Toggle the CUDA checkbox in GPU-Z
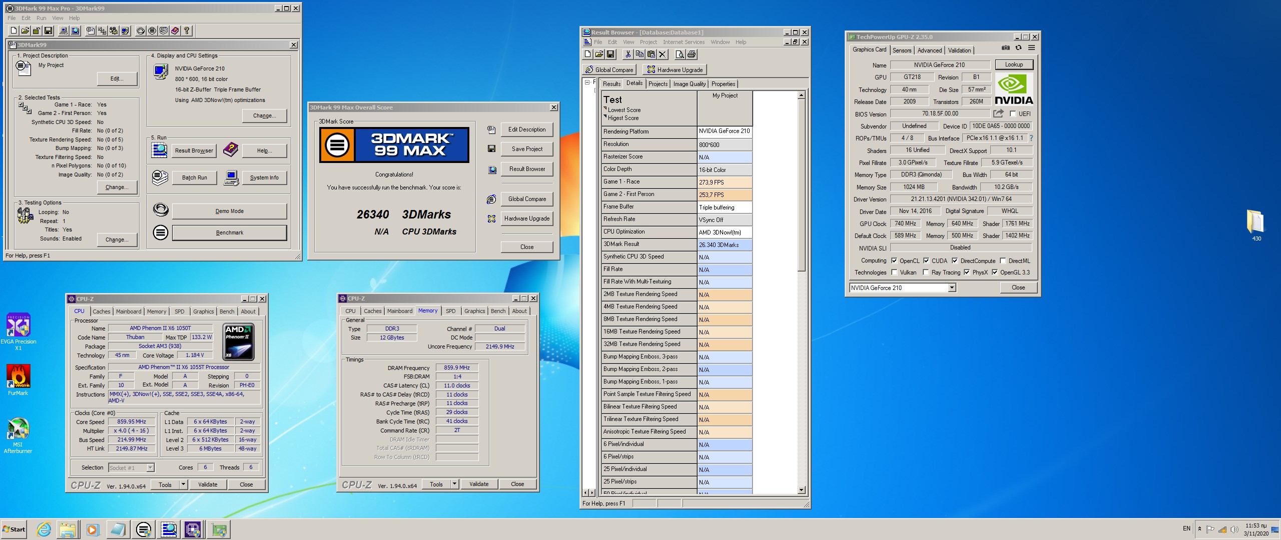Image resolution: width=1281 pixels, height=540 pixels. tap(926, 260)
